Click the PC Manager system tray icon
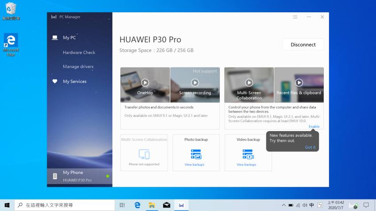 click(353, 205)
